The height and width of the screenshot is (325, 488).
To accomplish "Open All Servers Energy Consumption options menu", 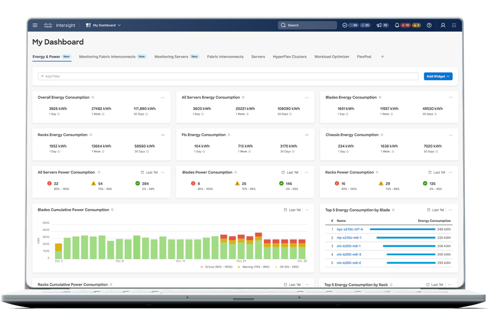I will click(x=307, y=97).
